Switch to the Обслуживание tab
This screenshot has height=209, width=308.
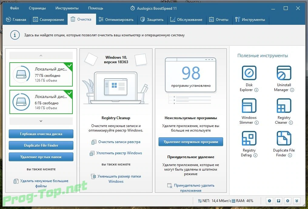pyautogui.click(x=186, y=20)
